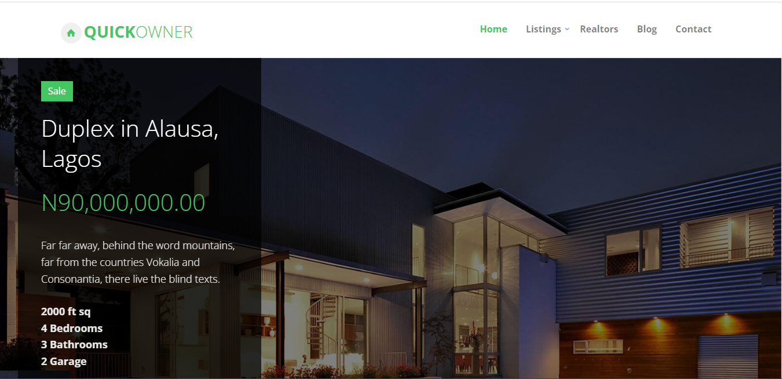This screenshot has width=782, height=379.
Task: Click the Far far away description paragraph
Action: (138, 262)
